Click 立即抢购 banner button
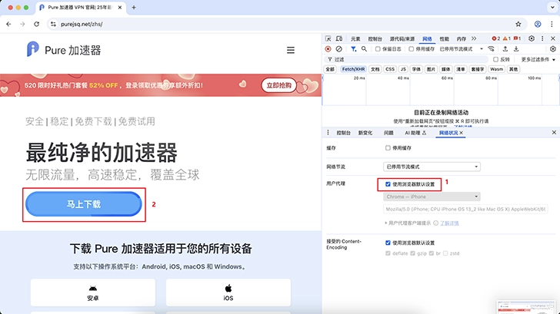This screenshot has height=314, width=560. coord(279,85)
